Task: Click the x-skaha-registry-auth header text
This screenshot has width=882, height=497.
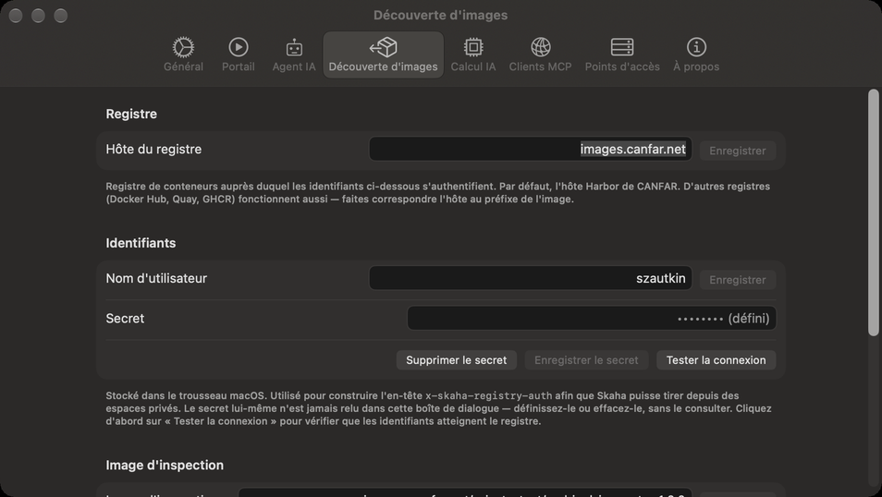Action: pos(489,395)
